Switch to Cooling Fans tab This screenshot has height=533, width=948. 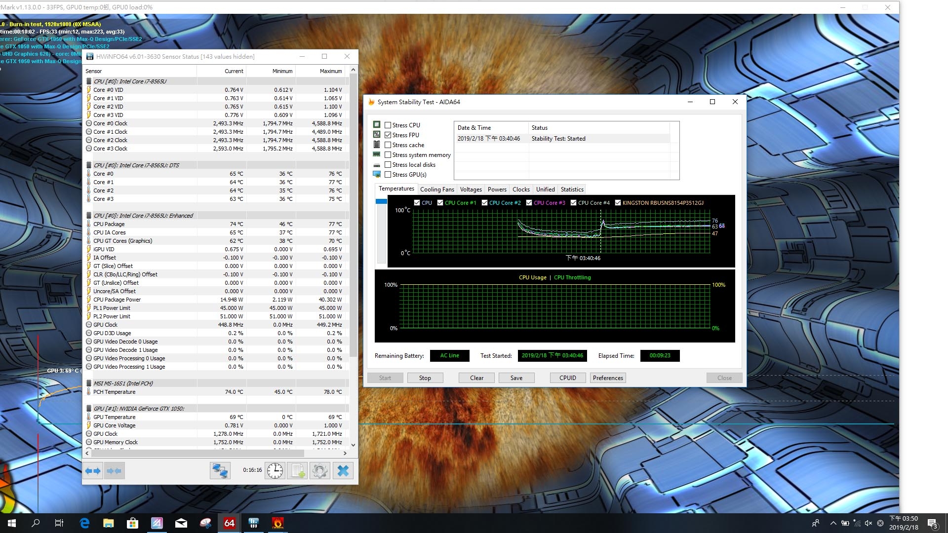point(437,190)
